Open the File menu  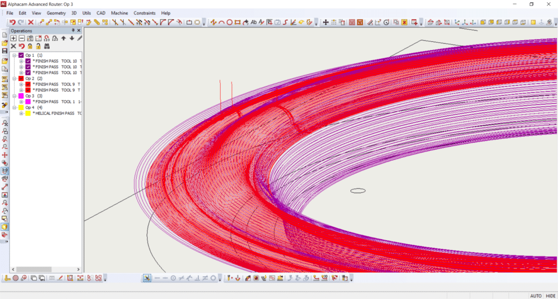[x=10, y=13]
